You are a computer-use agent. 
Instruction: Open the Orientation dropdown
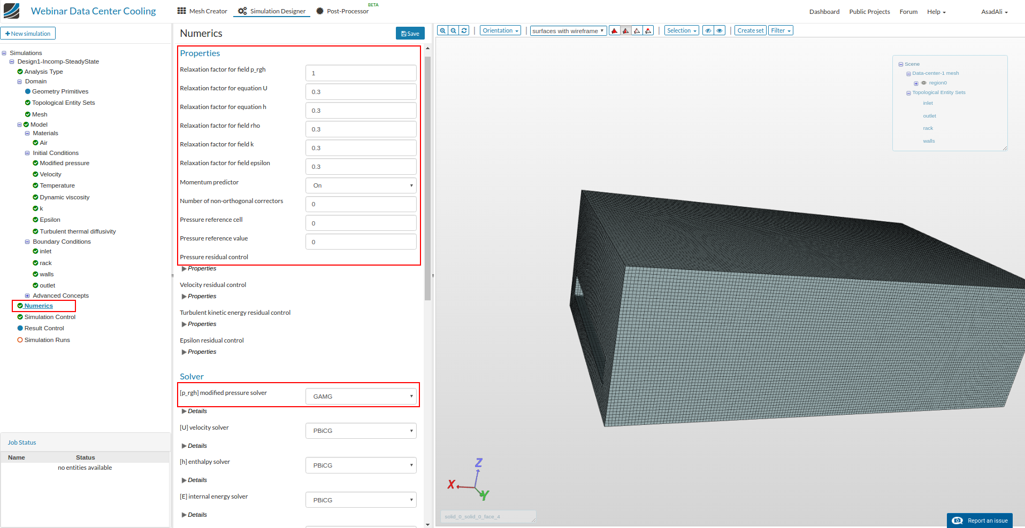[x=500, y=30]
